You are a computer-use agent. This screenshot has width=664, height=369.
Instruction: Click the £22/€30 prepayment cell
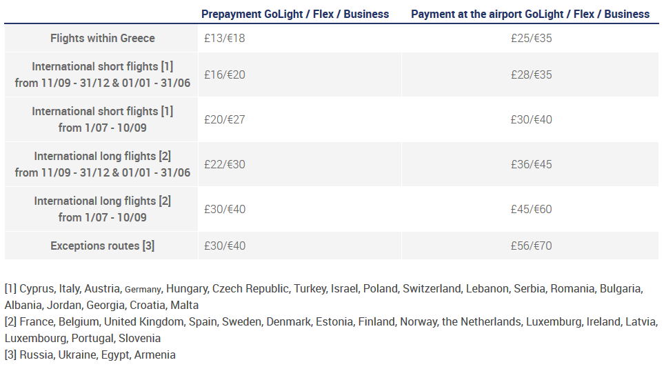(x=225, y=164)
